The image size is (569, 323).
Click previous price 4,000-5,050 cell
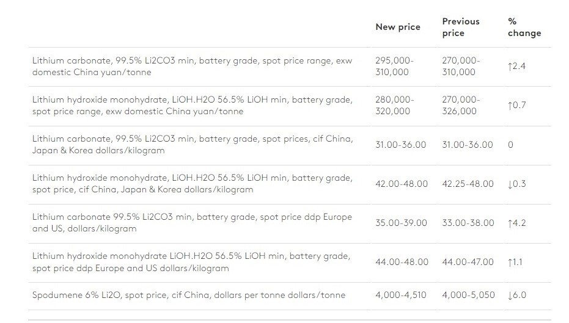pyautogui.click(x=468, y=295)
